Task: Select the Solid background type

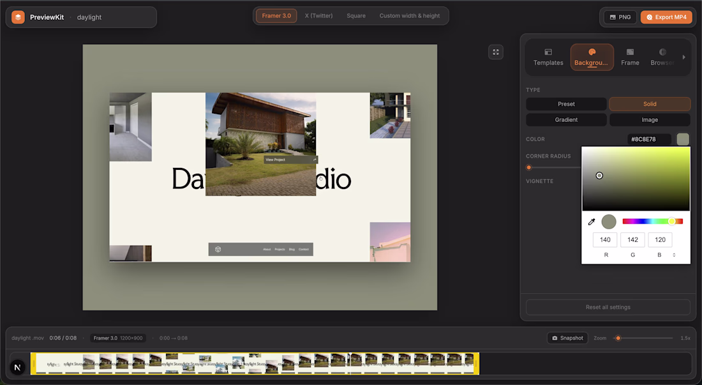Action: 650,104
